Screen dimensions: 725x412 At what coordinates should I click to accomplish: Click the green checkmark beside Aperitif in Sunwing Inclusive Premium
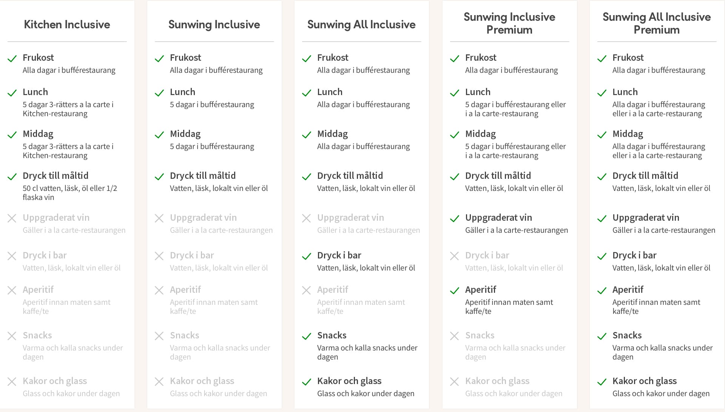pos(455,291)
